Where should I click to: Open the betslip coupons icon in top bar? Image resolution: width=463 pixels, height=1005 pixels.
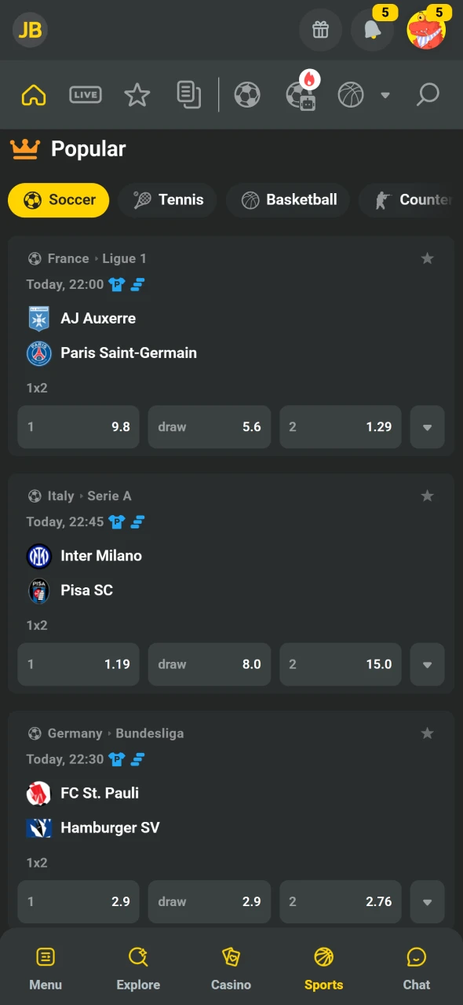pyautogui.click(x=188, y=94)
